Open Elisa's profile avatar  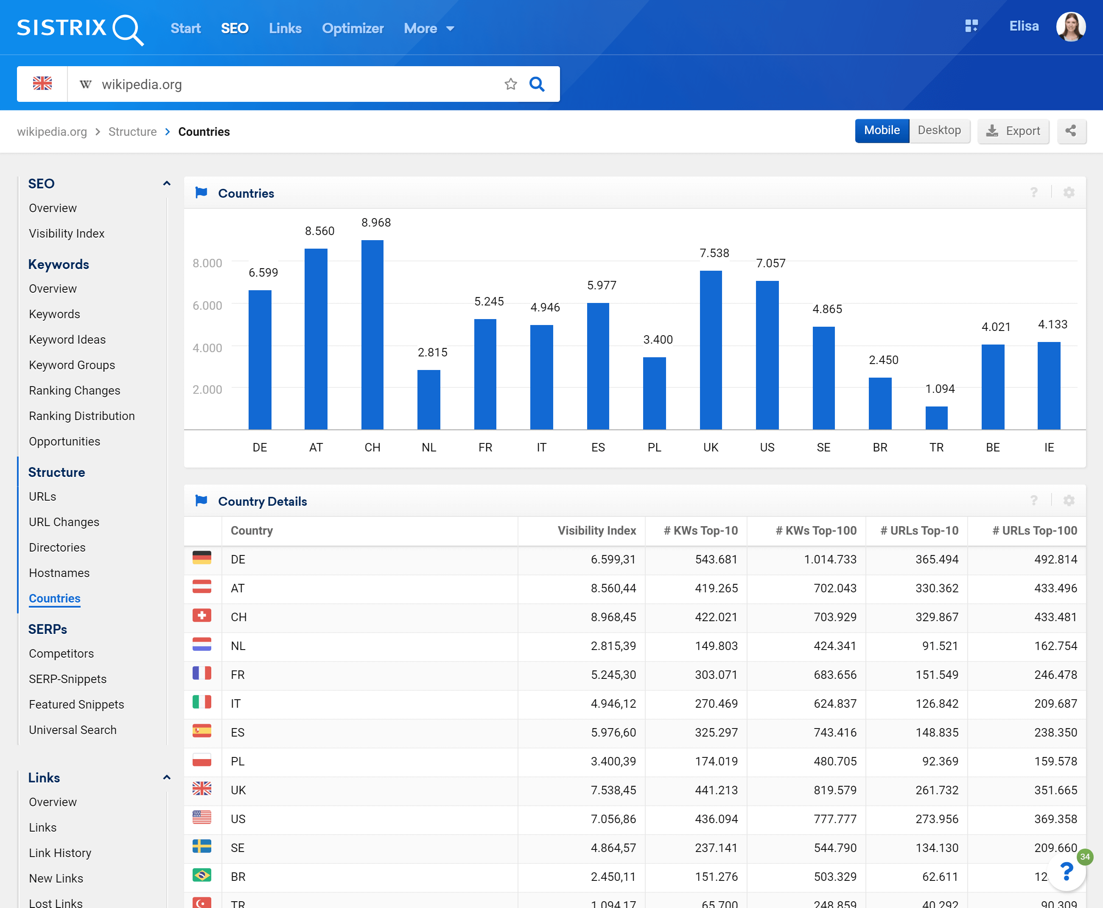point(1071,26)
